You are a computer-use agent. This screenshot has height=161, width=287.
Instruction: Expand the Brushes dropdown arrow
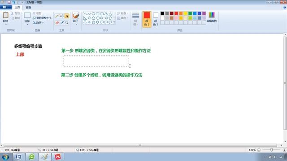pyautogui.click(x=76, y=24)
